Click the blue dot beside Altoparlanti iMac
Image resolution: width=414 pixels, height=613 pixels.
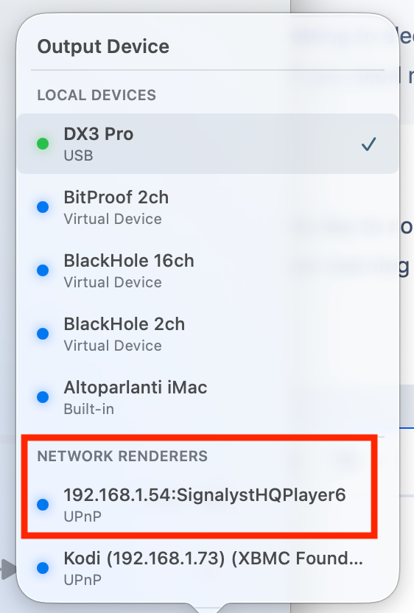[x=43, y=397]
